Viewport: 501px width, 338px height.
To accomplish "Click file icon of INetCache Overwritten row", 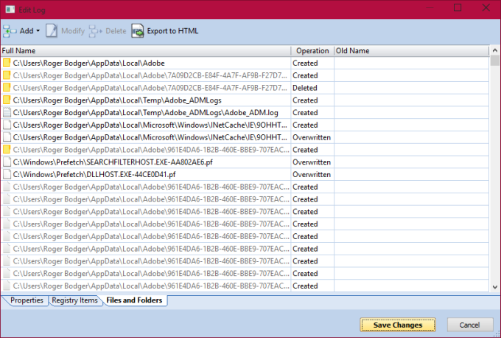I will (7, 137).
